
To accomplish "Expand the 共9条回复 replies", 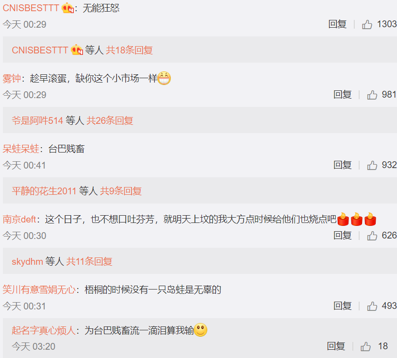I will pos(121,191).
